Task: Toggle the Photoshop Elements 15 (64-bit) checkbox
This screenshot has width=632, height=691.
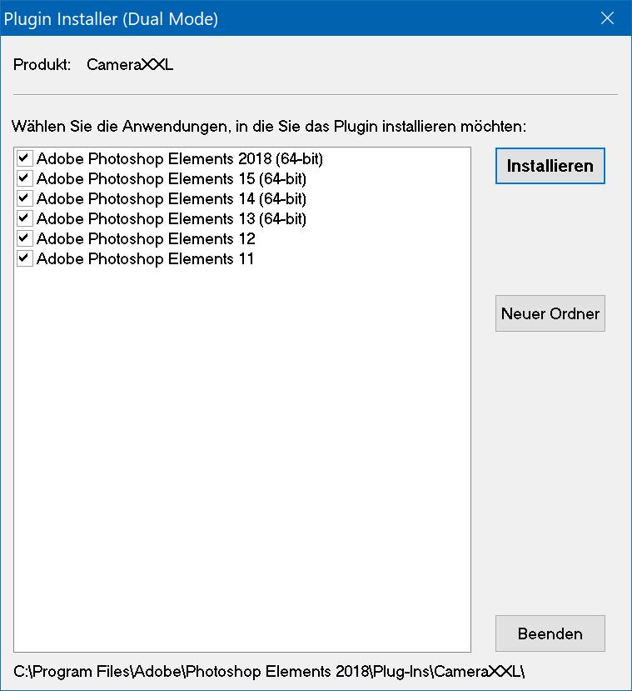Action: 24,178
